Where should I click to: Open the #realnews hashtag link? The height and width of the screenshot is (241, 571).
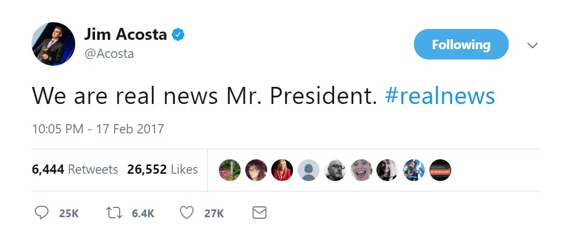pyautogui.click(x=439, y=96)
